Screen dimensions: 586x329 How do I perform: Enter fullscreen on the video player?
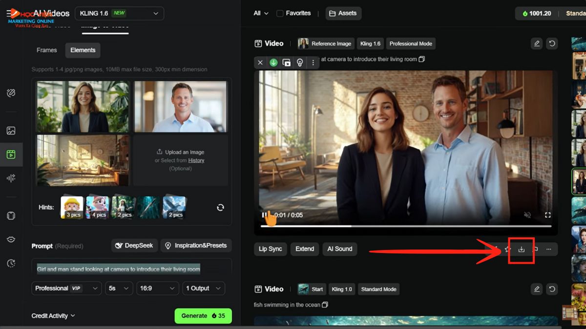547,215
